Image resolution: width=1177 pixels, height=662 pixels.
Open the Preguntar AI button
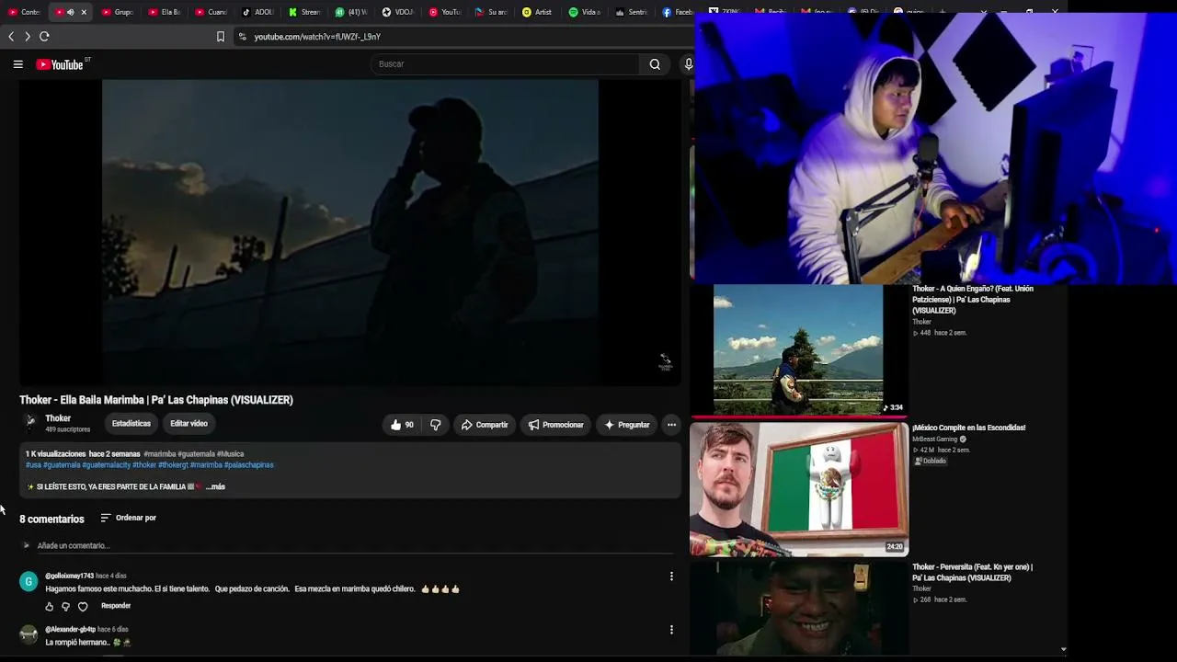(x=627, y=425)
